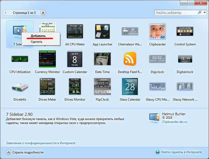This screenshot has height=159, width=209.
Task: Select the CPU Utilization gadget
Action: pyautogui.click(x=20, y=59)
